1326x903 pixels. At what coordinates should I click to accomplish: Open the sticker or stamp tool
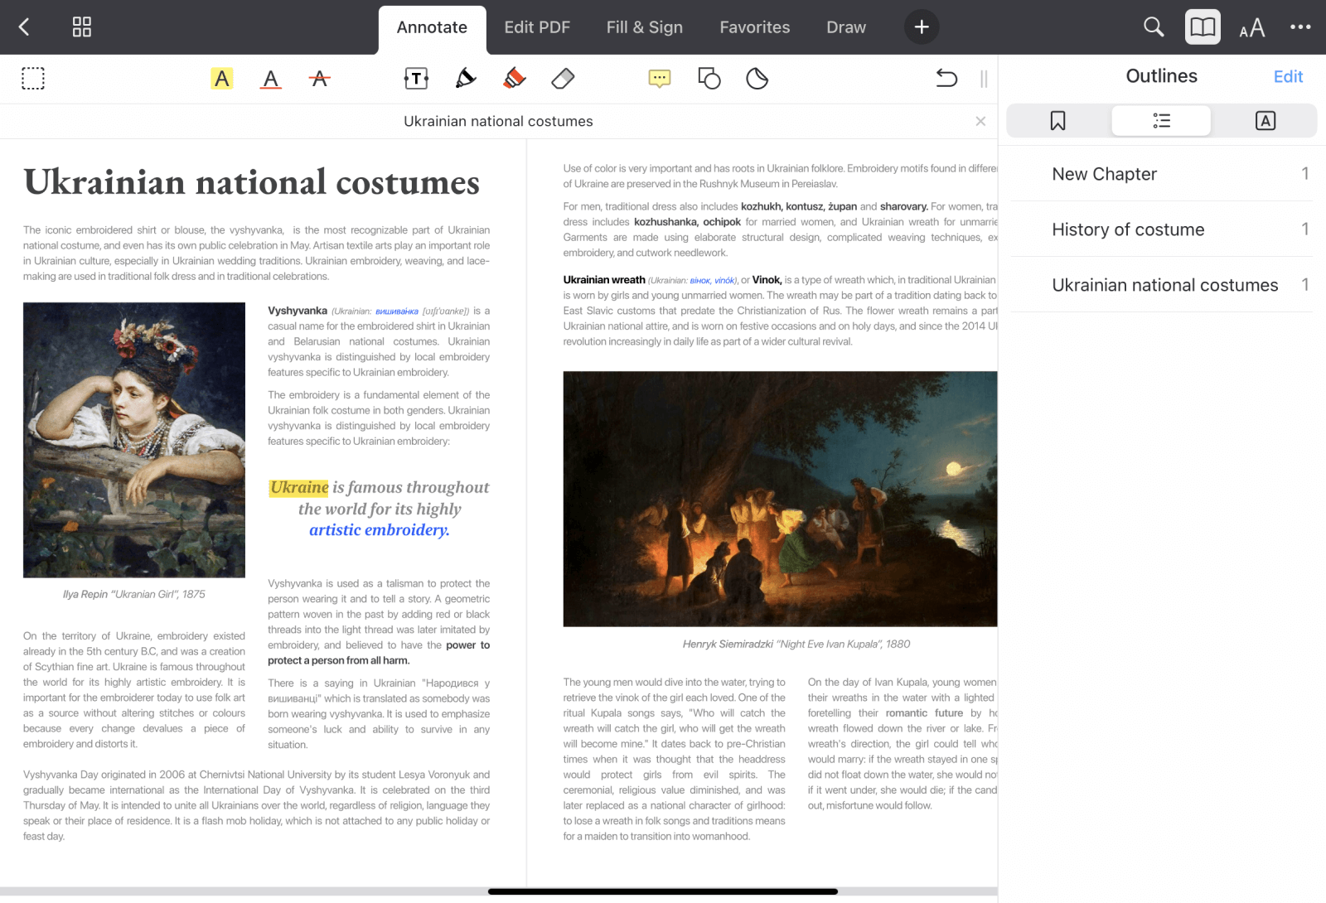[x=757, y=79]
